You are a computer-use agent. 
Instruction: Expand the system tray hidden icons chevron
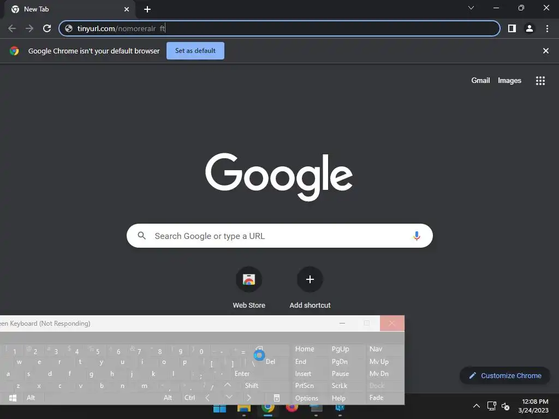476,406
